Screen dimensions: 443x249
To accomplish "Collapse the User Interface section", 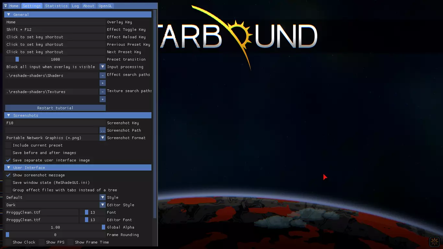I will click(78, 168).
